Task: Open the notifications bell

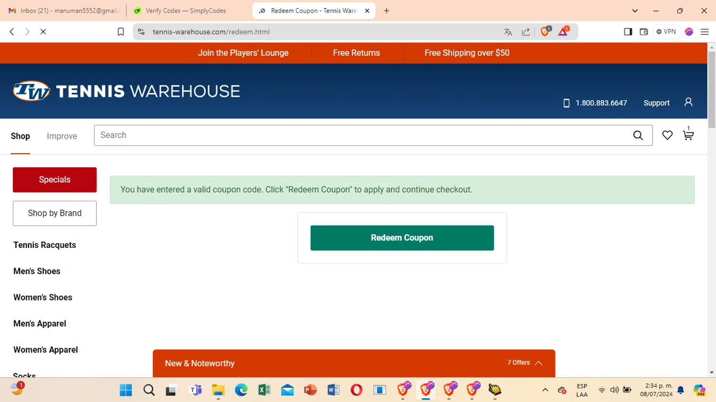Action: click(681, 390)
